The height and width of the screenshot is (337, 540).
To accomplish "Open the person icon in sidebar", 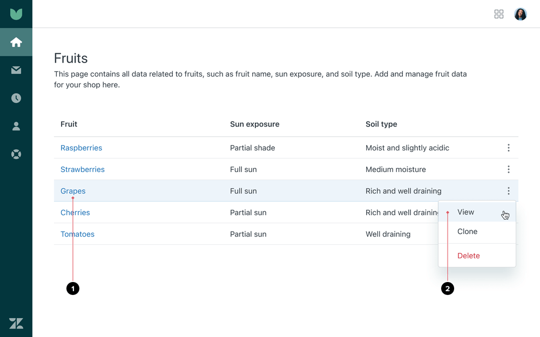I will (x=16, y=126).
